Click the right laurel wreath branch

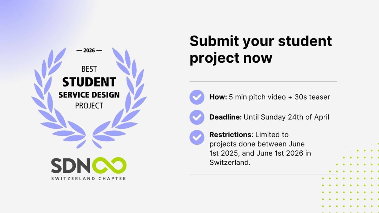pos(127,102)
